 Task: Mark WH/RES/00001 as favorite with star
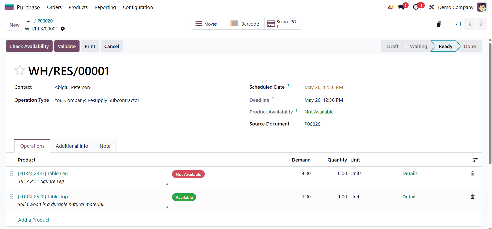point(20,70)
